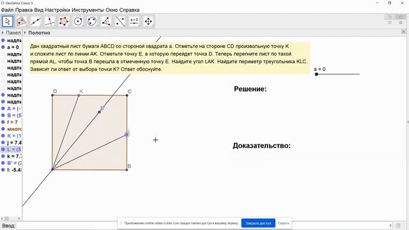This screenshot has height=230, width=409.
Task: Open the Окно menu
Action: pos(111,10)
